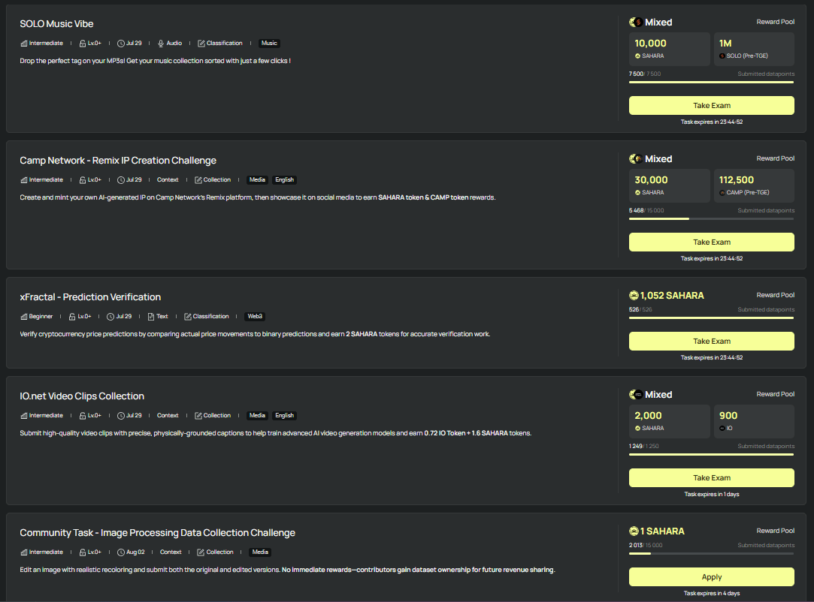Click the "Audio" label in SOLO Music Vibe
Viewport: 814px width, 602px height.
[174, 44]
